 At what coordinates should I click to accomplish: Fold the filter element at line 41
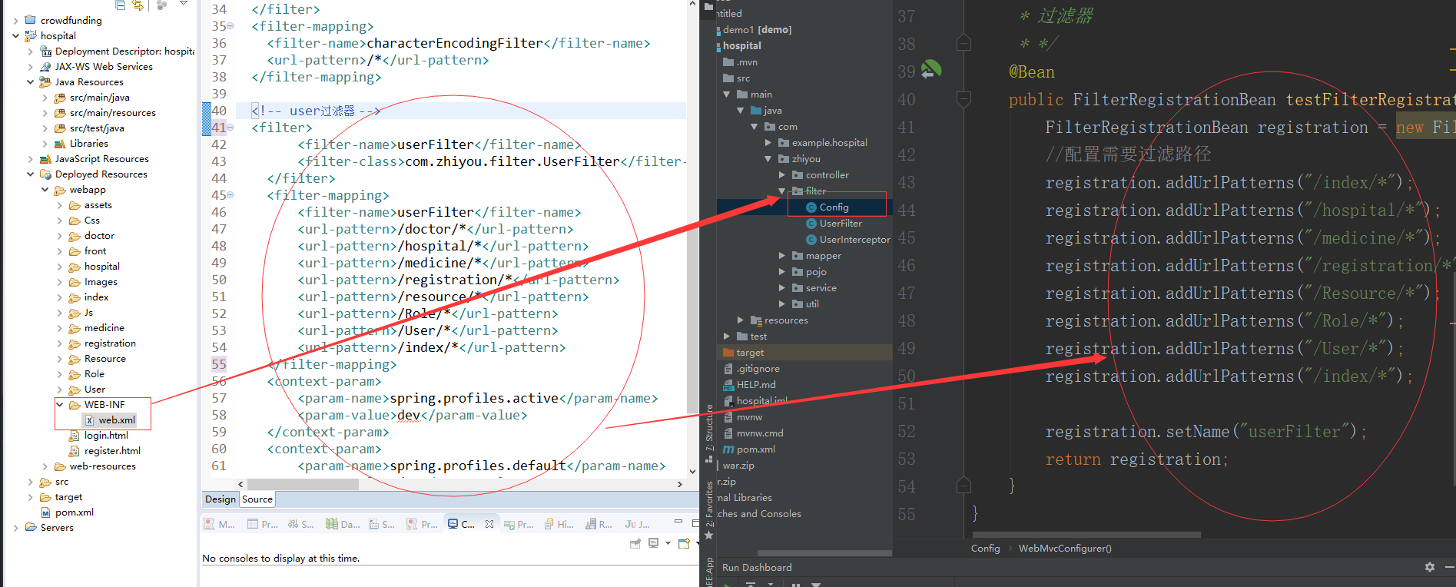click(x=231, y=128)
